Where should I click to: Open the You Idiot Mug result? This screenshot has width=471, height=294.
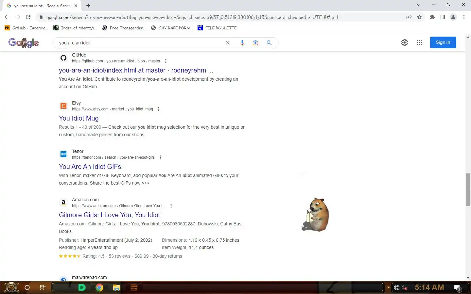point(79,118)
